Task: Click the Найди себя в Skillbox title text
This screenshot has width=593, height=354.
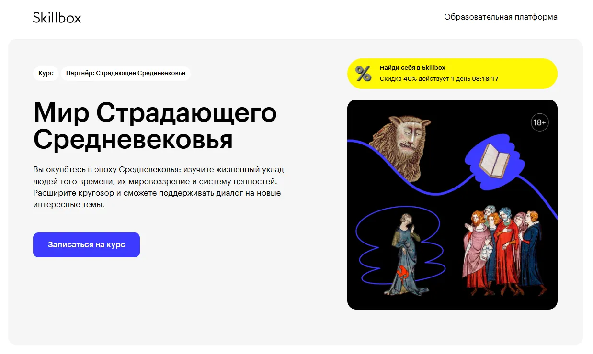Action: [x=412, y=68]
